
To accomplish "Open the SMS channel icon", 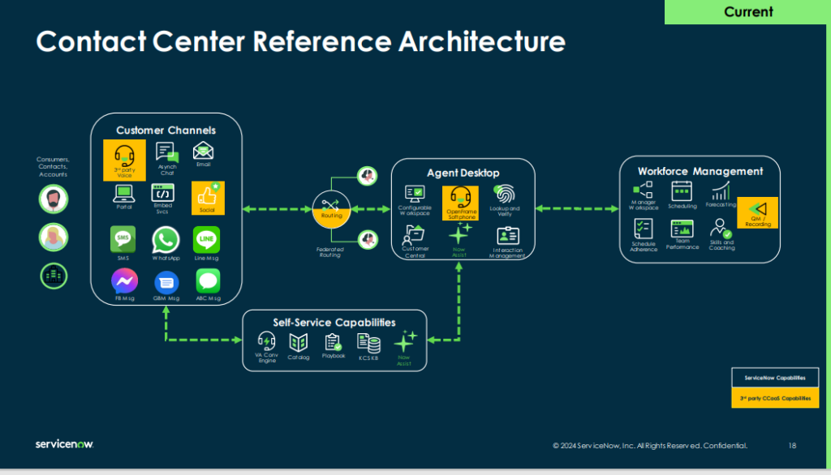I will [x=123, y=241].
